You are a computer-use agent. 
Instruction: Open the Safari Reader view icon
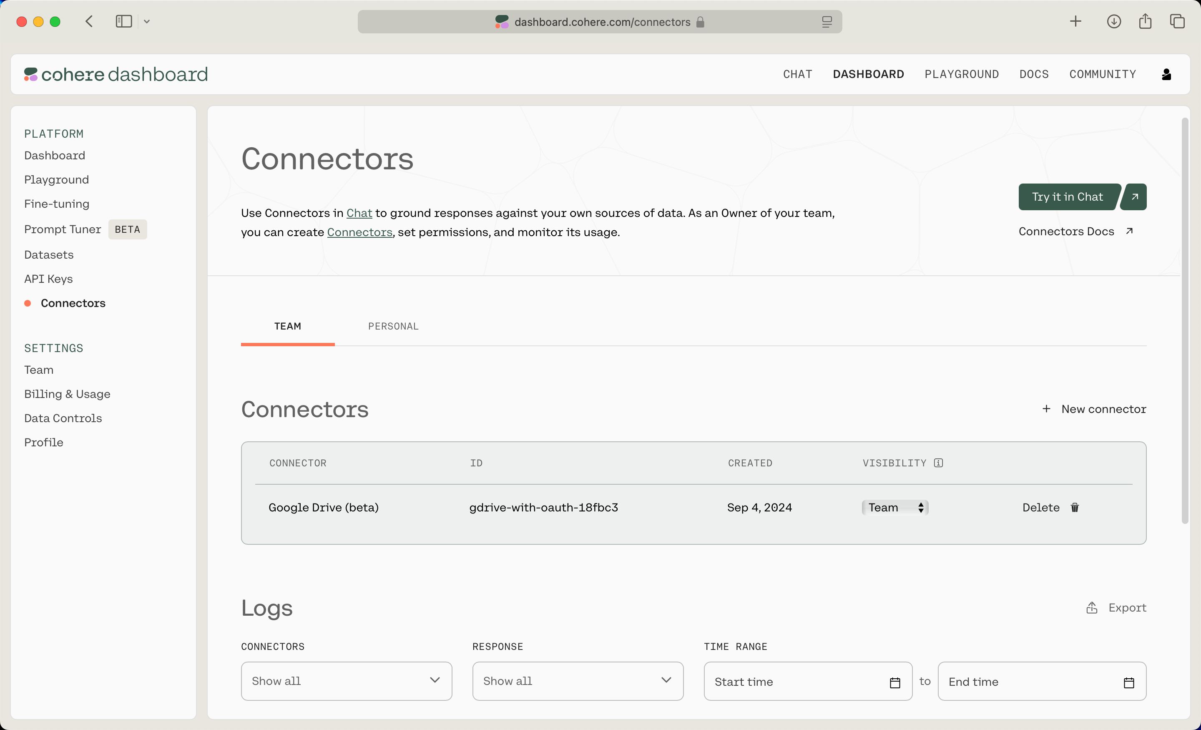point(827,22)
